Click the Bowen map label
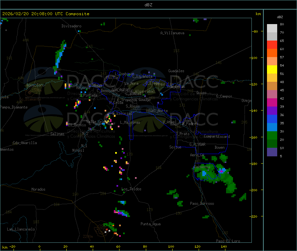The width and height of the screenshot is (297, 251). pos(220,147)
